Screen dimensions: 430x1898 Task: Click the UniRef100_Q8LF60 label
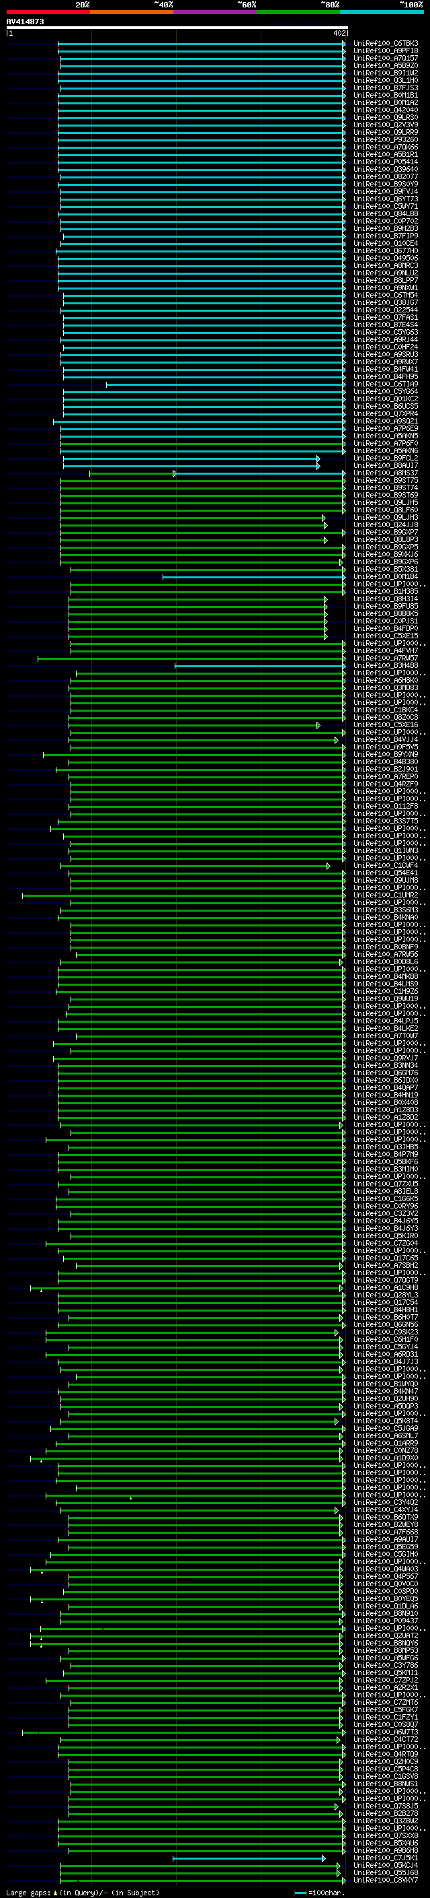pos(385,510)
